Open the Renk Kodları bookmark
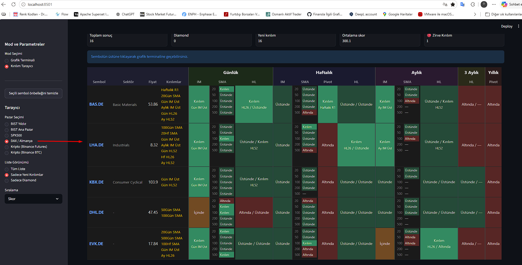This screenshot has width=522, height=265. [31, 14]
